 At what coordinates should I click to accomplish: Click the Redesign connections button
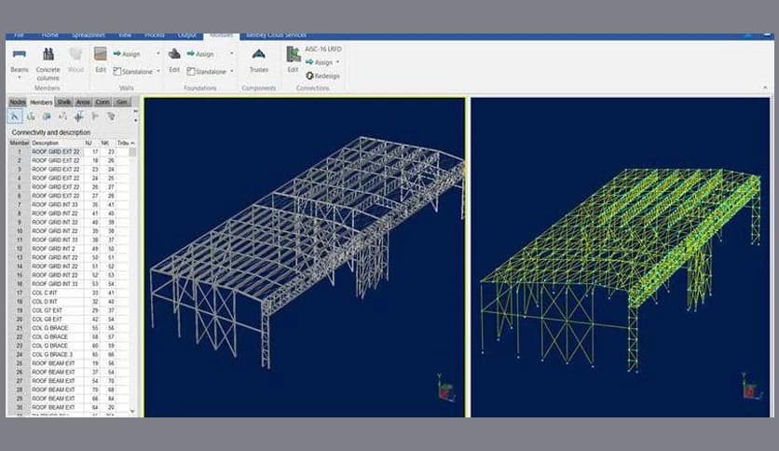point(321,75)
